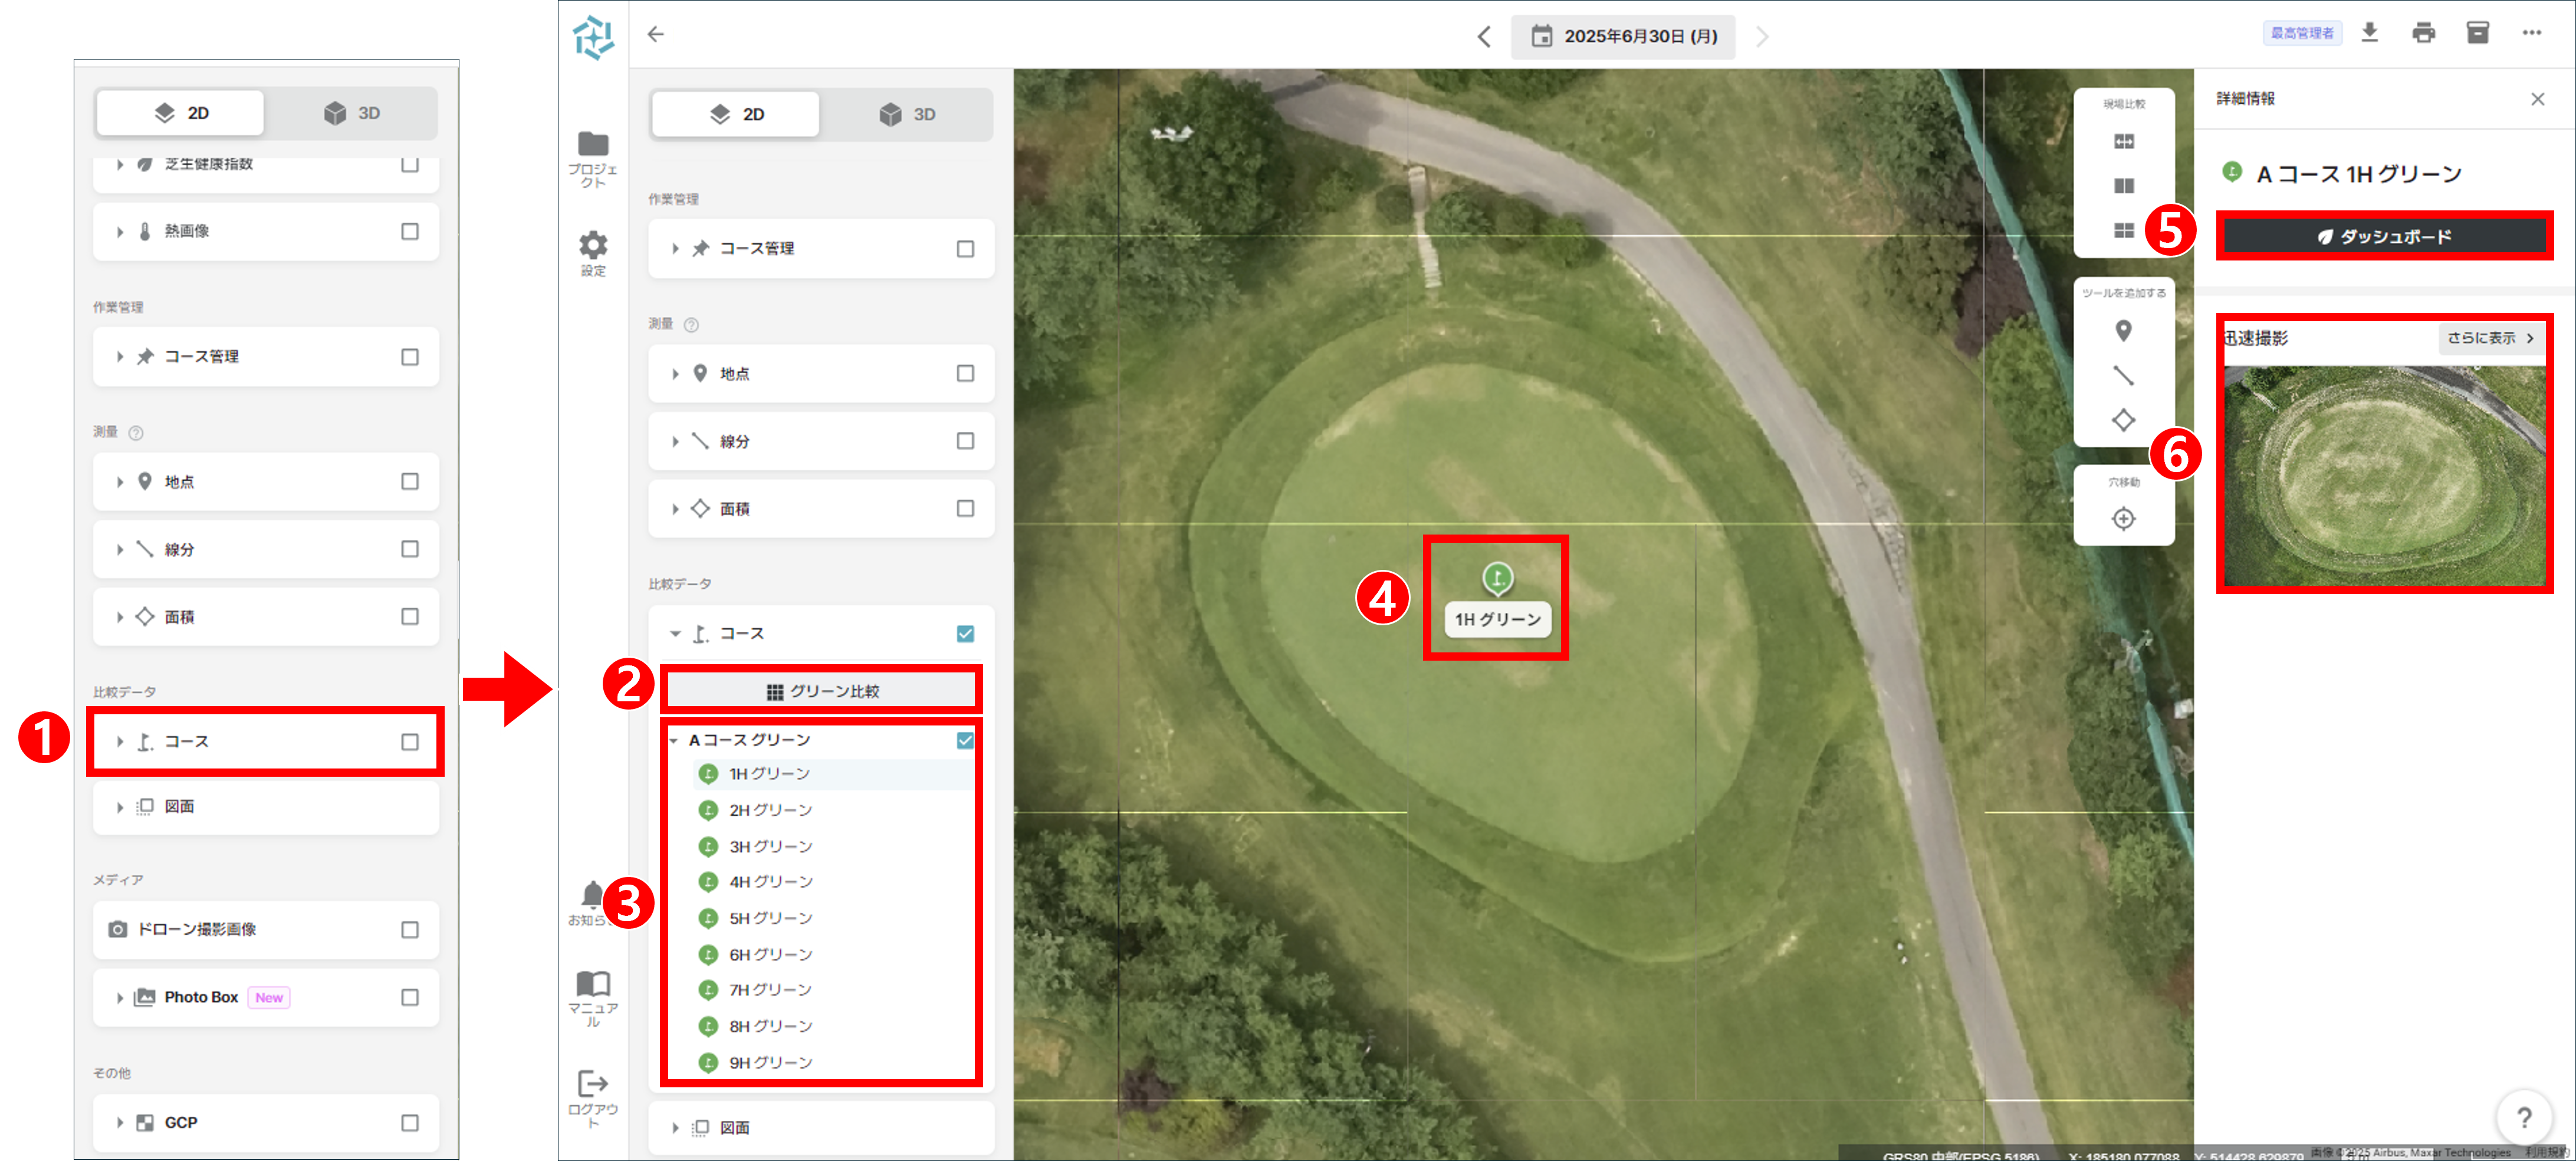Click the four-grid site comparison icon
This screenshot has width=2576, height=1161.
2124,231
